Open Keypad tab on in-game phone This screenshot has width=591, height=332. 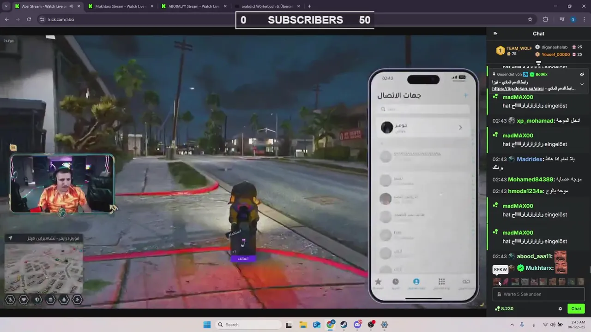pyautogui.click(x=441, y=283)
